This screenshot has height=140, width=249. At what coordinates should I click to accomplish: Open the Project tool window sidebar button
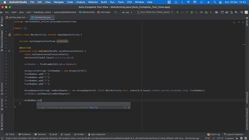coord(2,21)
